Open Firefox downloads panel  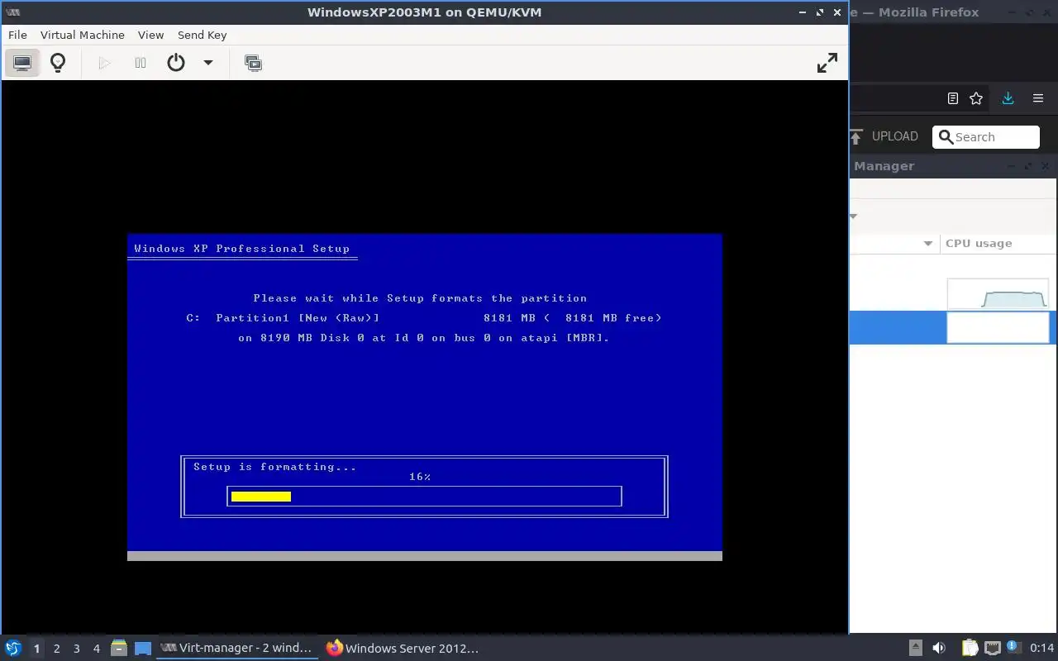[x=1008, y=98]
